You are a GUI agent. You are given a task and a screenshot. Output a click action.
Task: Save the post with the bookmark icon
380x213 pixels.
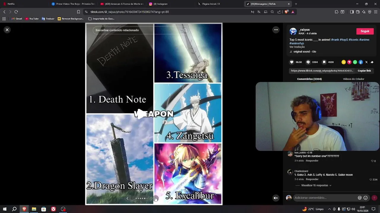coord(324,62)
